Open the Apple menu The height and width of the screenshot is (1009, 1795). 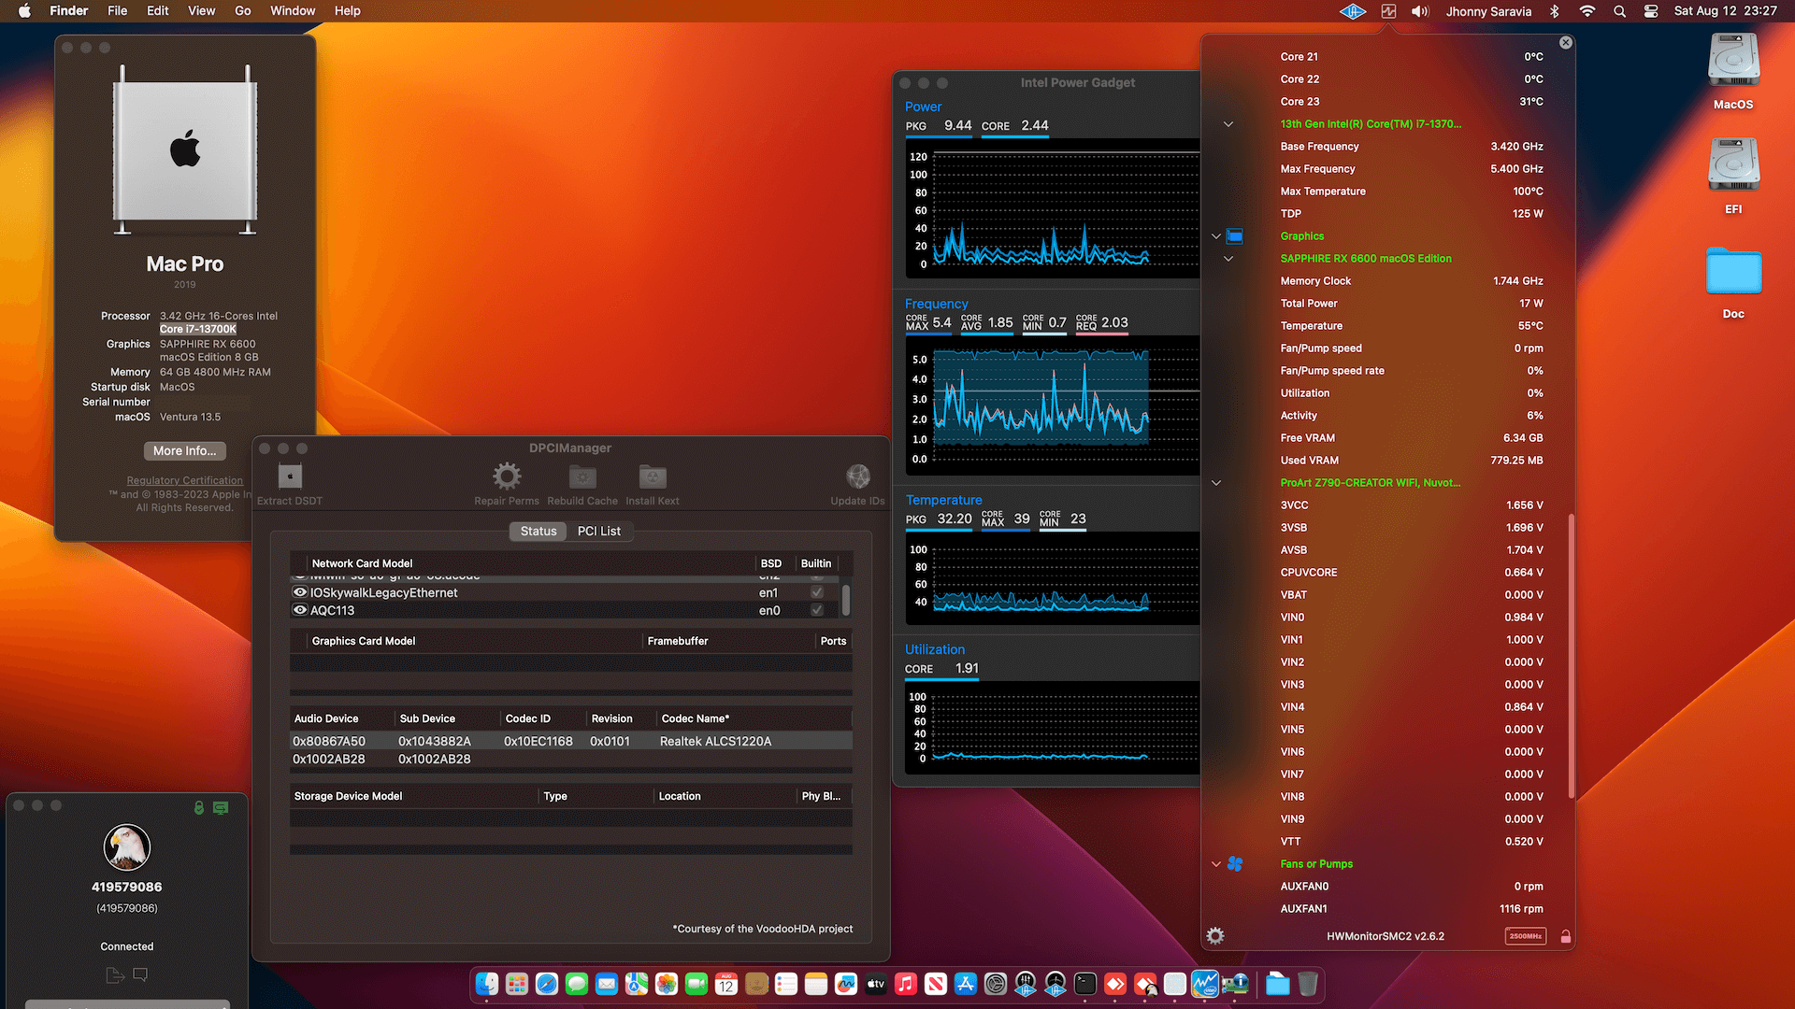pyautogui.click(x=25, y=11)
